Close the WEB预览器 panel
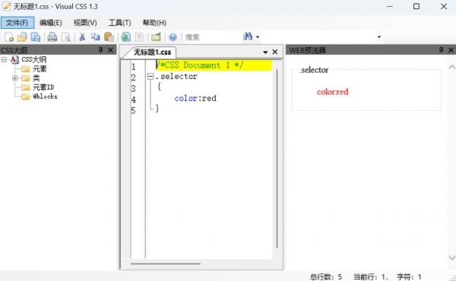 (x=451, y=50)
